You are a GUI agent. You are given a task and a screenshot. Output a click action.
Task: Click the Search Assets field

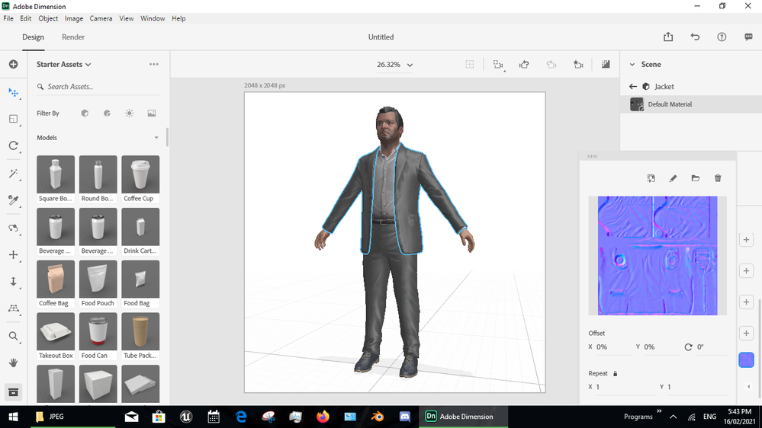pyautogui.click(x=98, y=86)
